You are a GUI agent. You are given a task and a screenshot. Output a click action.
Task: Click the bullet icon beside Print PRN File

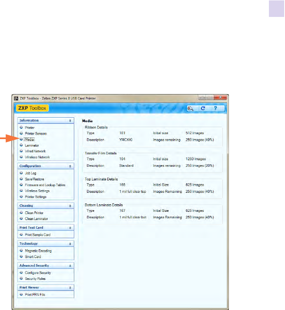coord(21,295)
